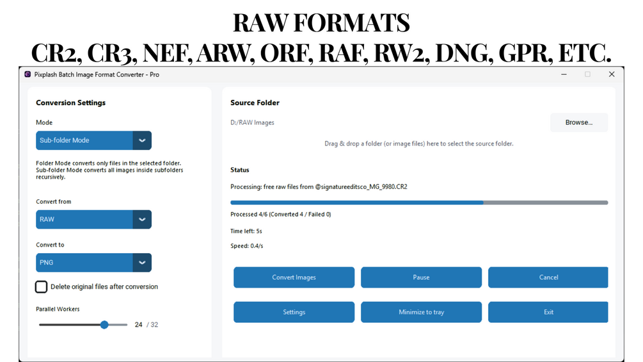Click the chevron on the PNG dropdown
The image size is (643, 362).
coord(142,263)
